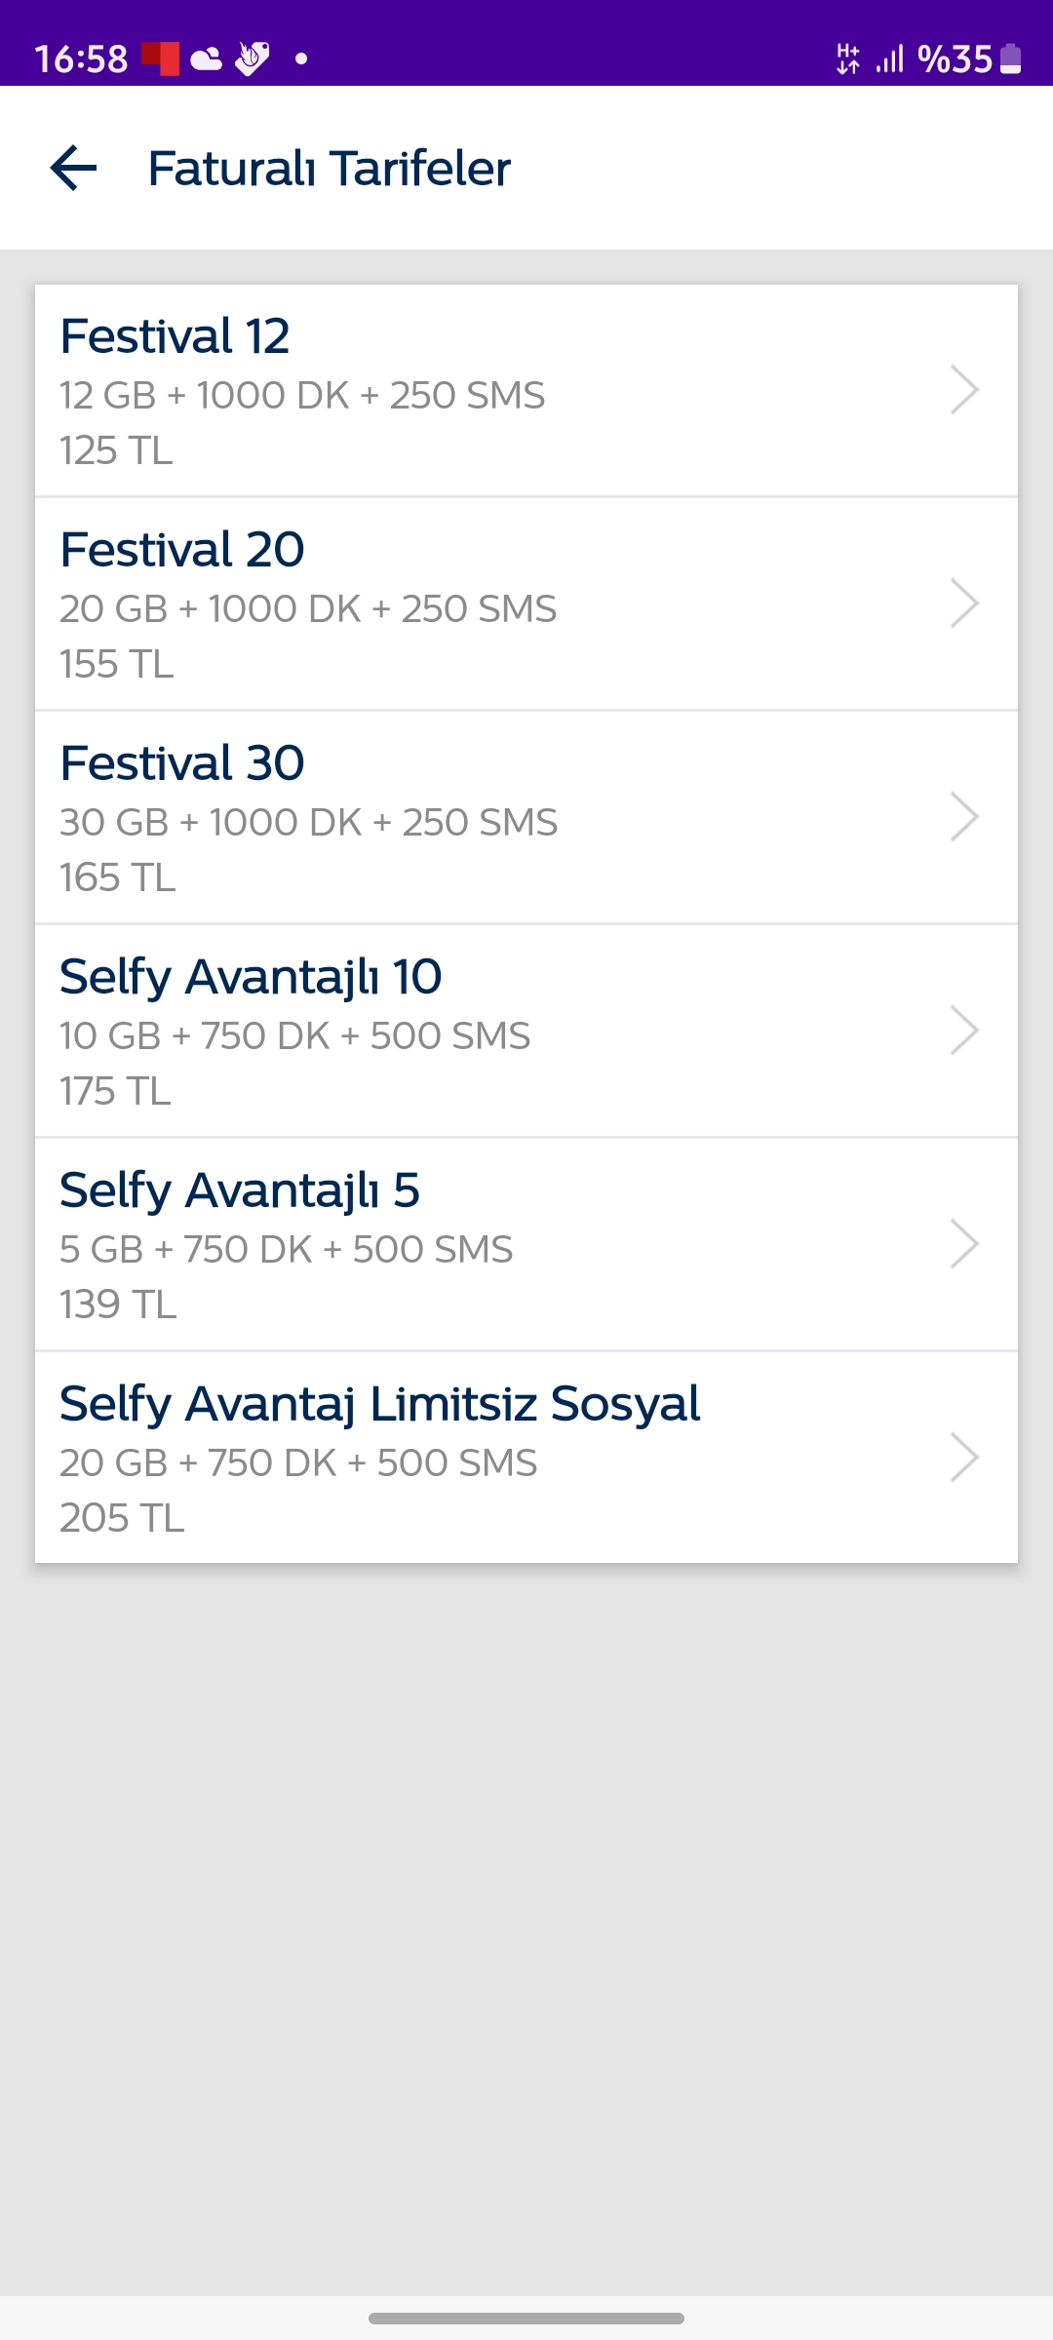This screenshot has height=2340, width=1053.
Task: Tap the back arrow icon
Action: coord(74,168)
